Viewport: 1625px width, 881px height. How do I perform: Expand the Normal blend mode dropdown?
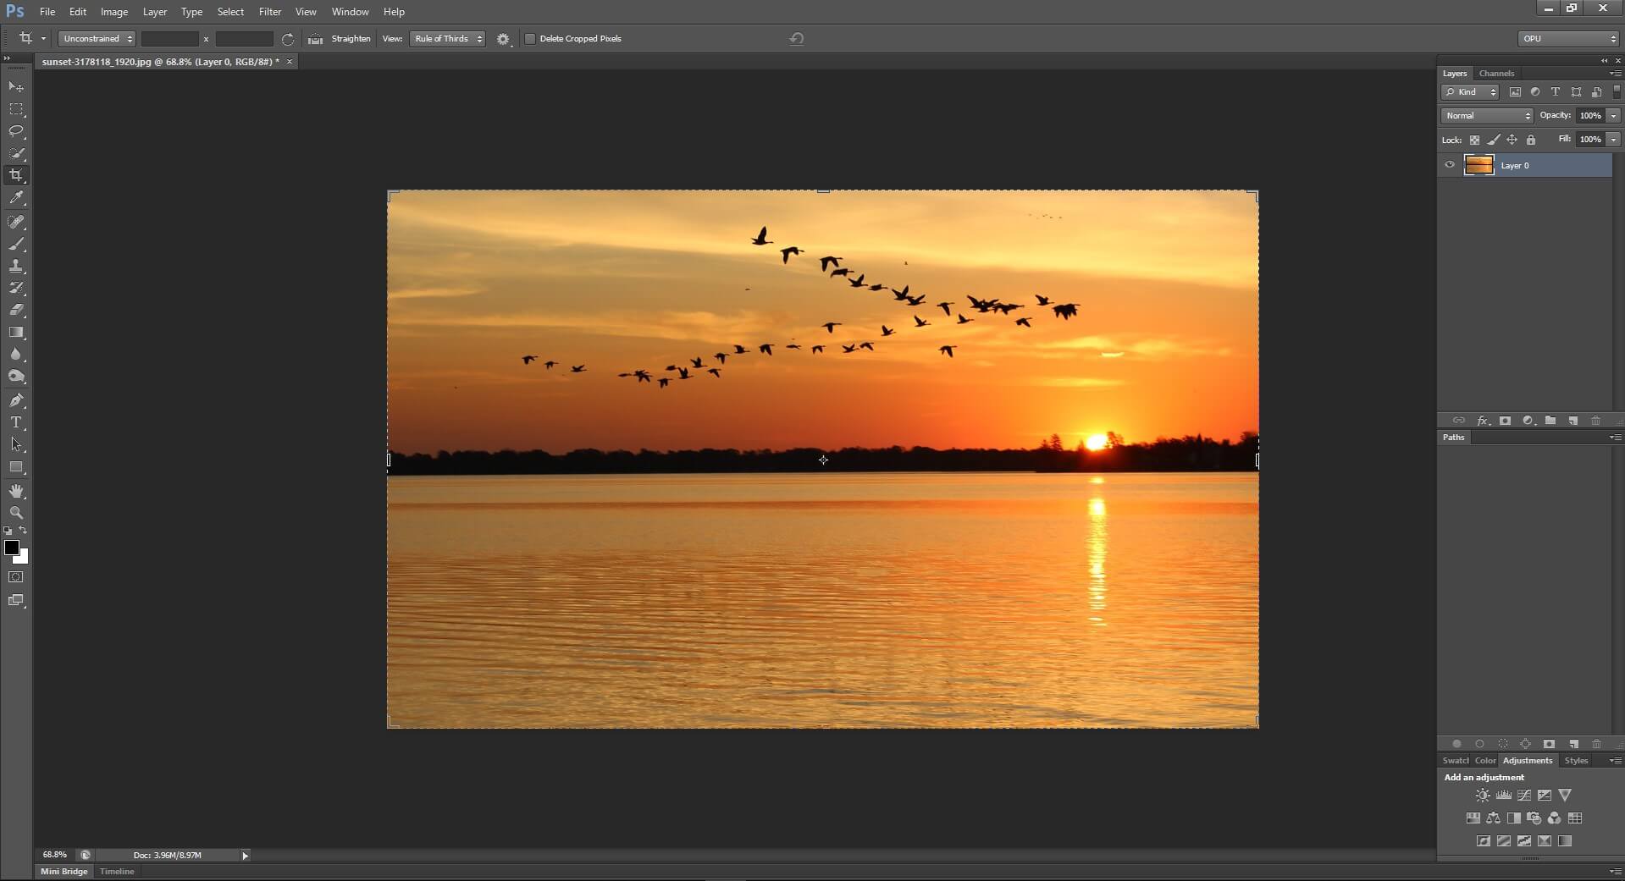click(x=1486, y=116)
